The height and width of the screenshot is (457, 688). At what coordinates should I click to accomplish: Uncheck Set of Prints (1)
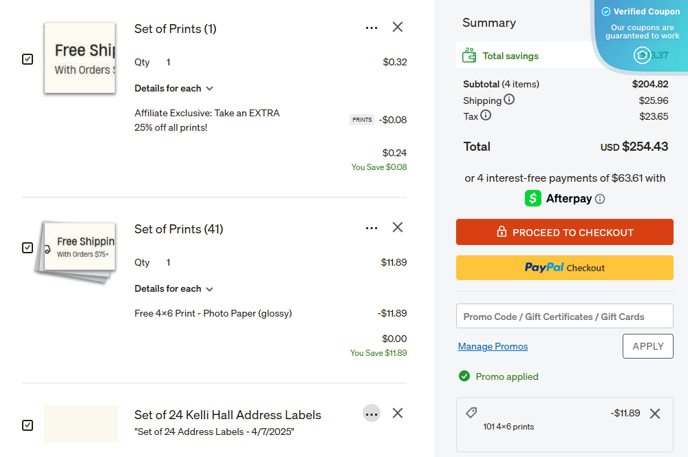tap(28, 59)
